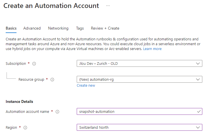208x135 pixels.
Task: Go to the Networking tab
Action: click(x=58, y=28)
